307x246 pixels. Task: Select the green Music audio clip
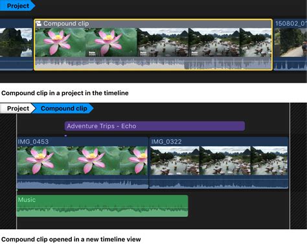pyautogui.click(x=102, y=206)
